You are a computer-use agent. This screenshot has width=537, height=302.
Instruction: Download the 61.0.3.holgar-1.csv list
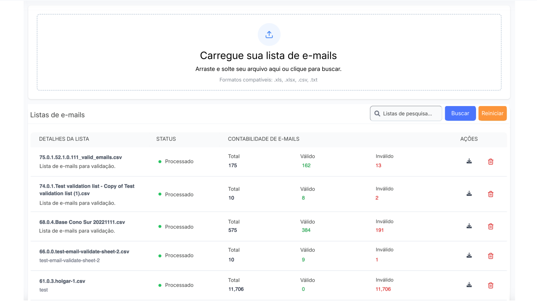tap(469, 285)
